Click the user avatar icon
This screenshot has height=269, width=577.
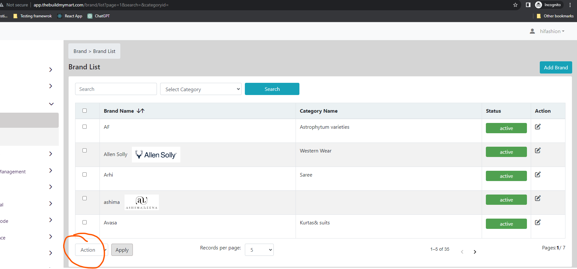[x=532, y=31]
